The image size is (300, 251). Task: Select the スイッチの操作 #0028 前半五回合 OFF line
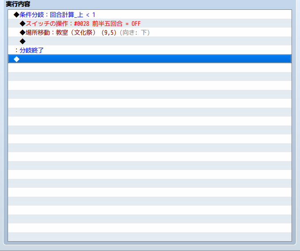coord(150,24)
